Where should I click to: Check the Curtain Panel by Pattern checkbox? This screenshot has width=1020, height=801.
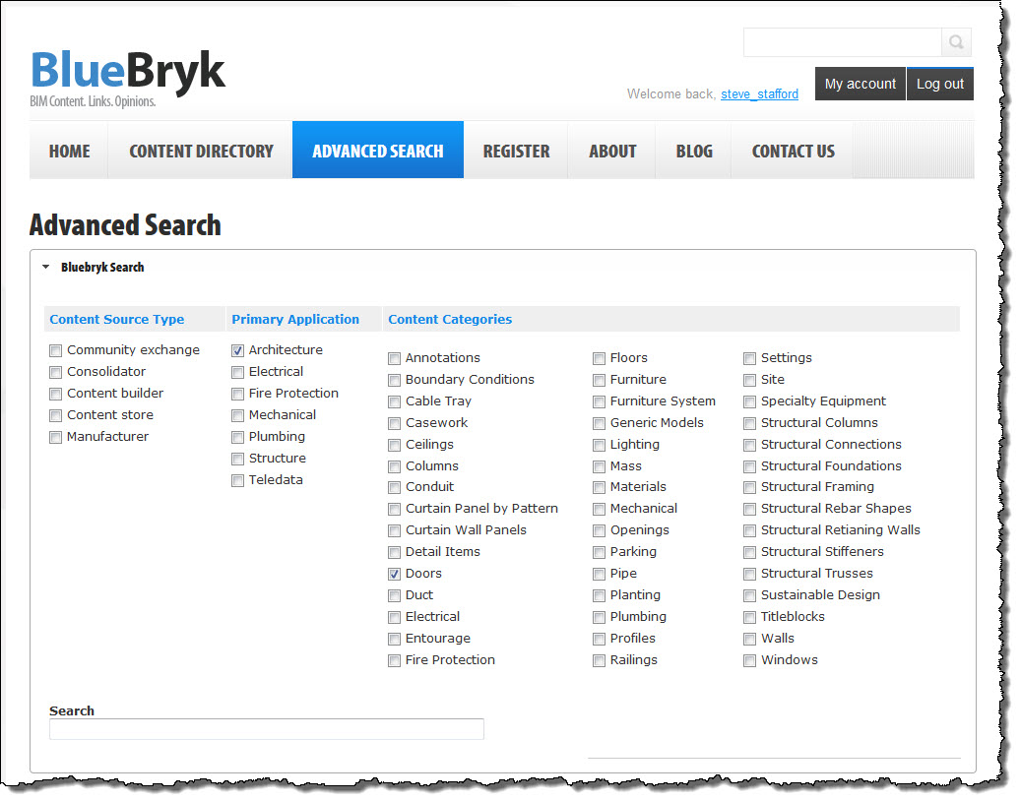pyautogui.click(x=394, y=509)
